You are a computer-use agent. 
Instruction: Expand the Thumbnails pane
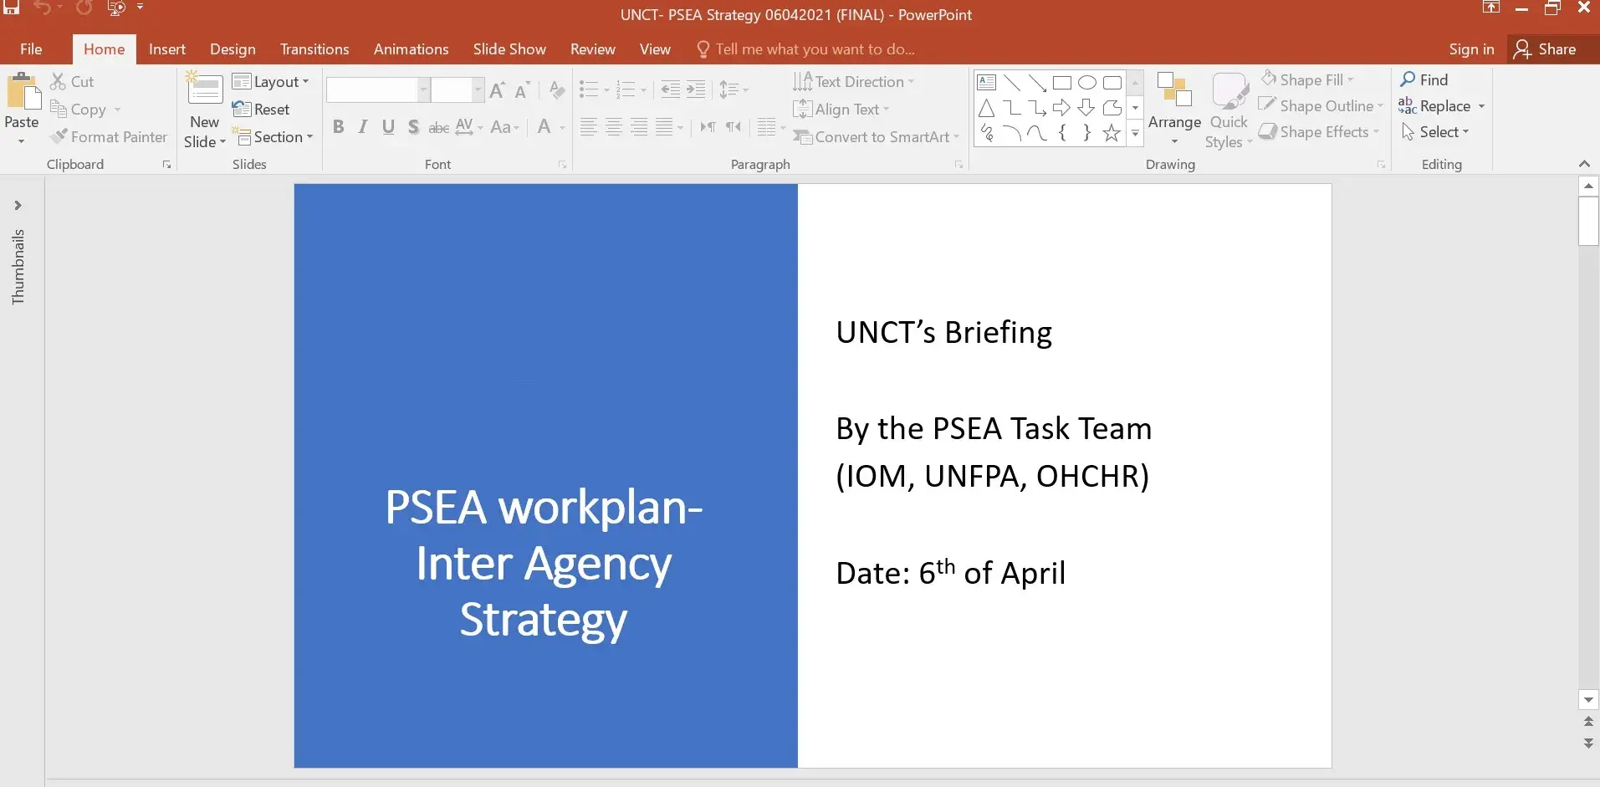click(x=18, y=205)
